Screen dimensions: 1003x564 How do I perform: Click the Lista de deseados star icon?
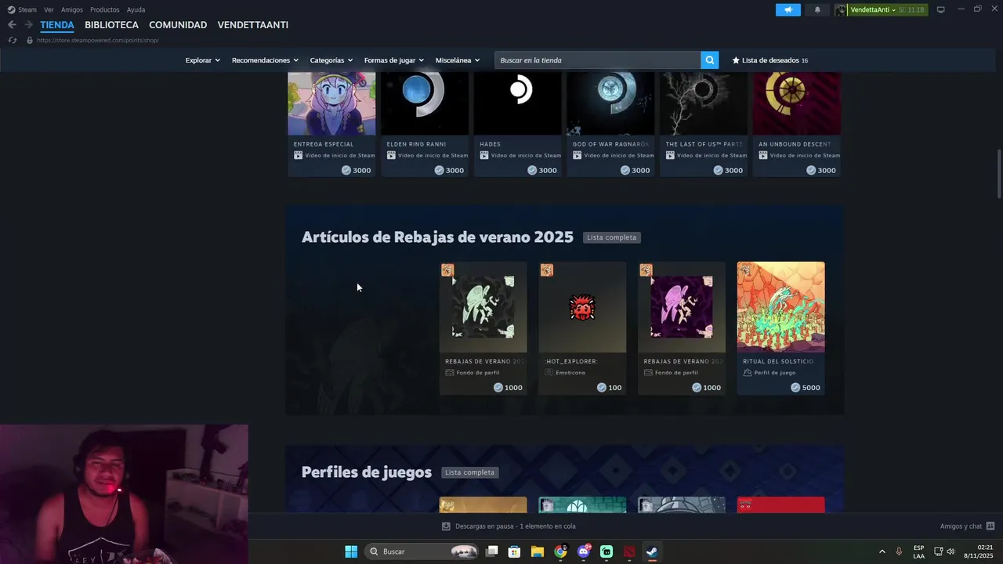pos(736,60)
